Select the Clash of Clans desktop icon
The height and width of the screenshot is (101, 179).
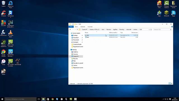coord(159,4)
